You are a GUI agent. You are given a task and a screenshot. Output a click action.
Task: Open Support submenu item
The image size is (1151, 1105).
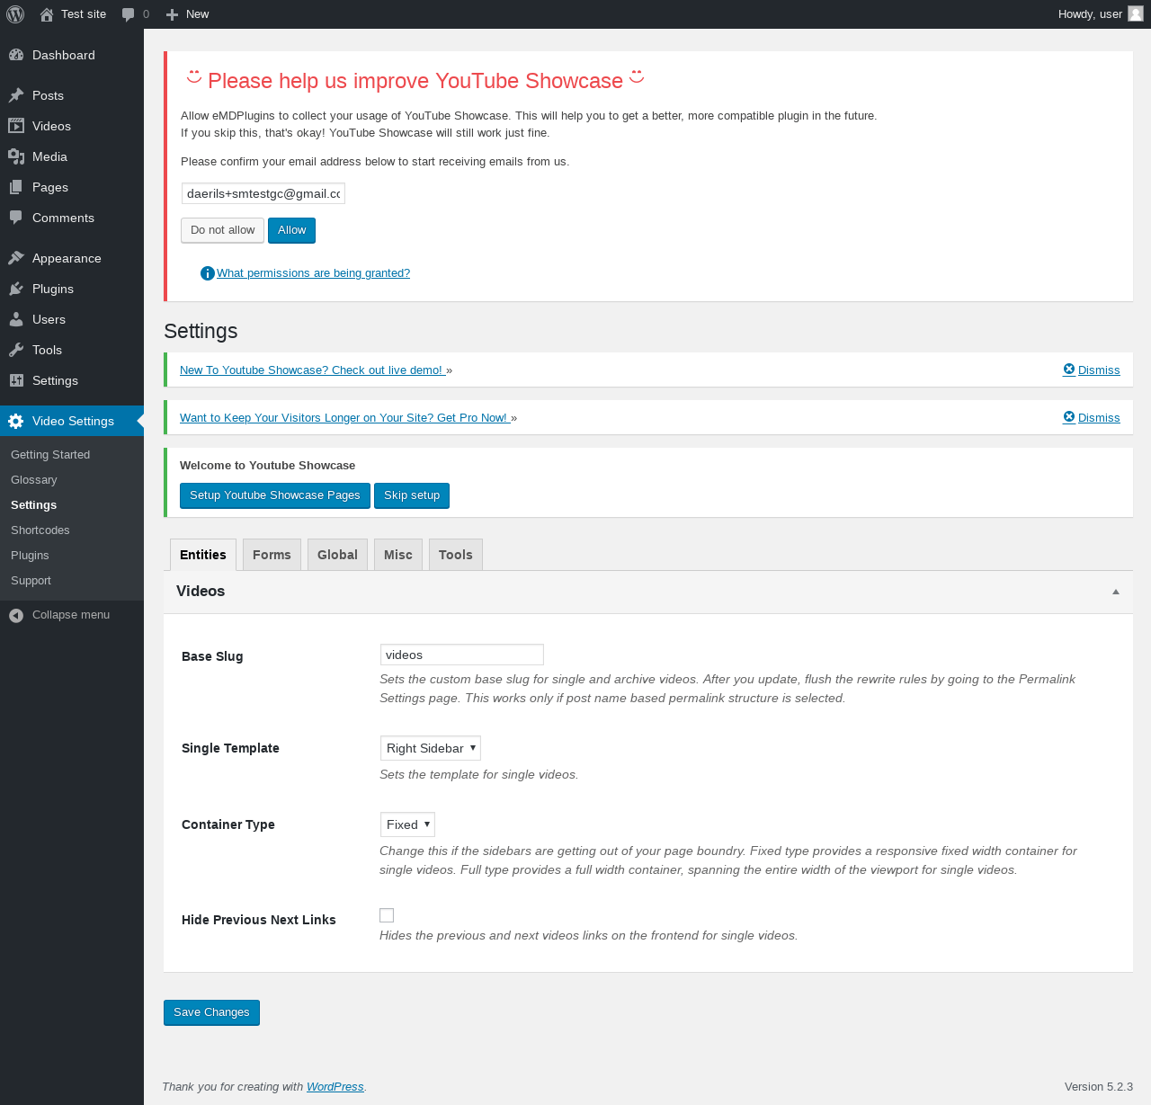[31, 581]
